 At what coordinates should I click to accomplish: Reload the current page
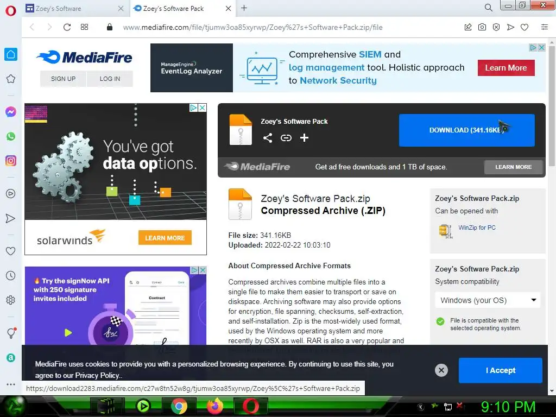[x=67, y=27]
